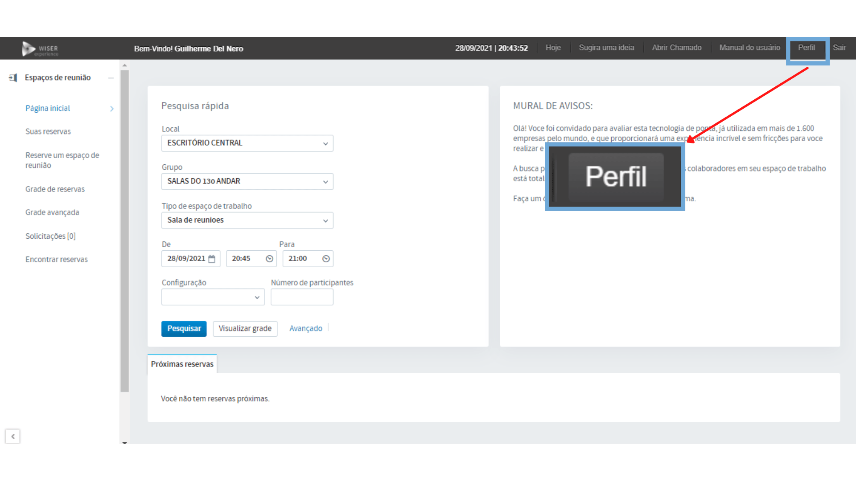The width and height of the screenshot is (856, 481).
Task: Click the Você não tem reservas próximas text
Action: click(215, 399)
